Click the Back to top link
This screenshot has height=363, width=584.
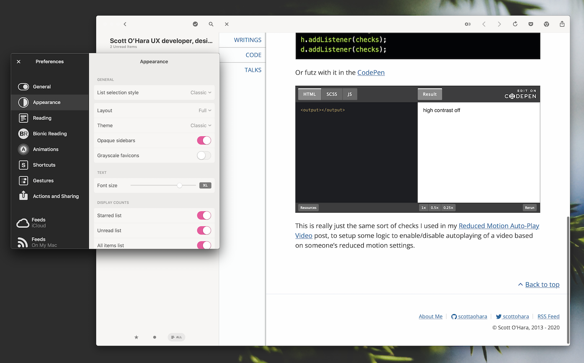pyautogui.click(x=542, y=285)
